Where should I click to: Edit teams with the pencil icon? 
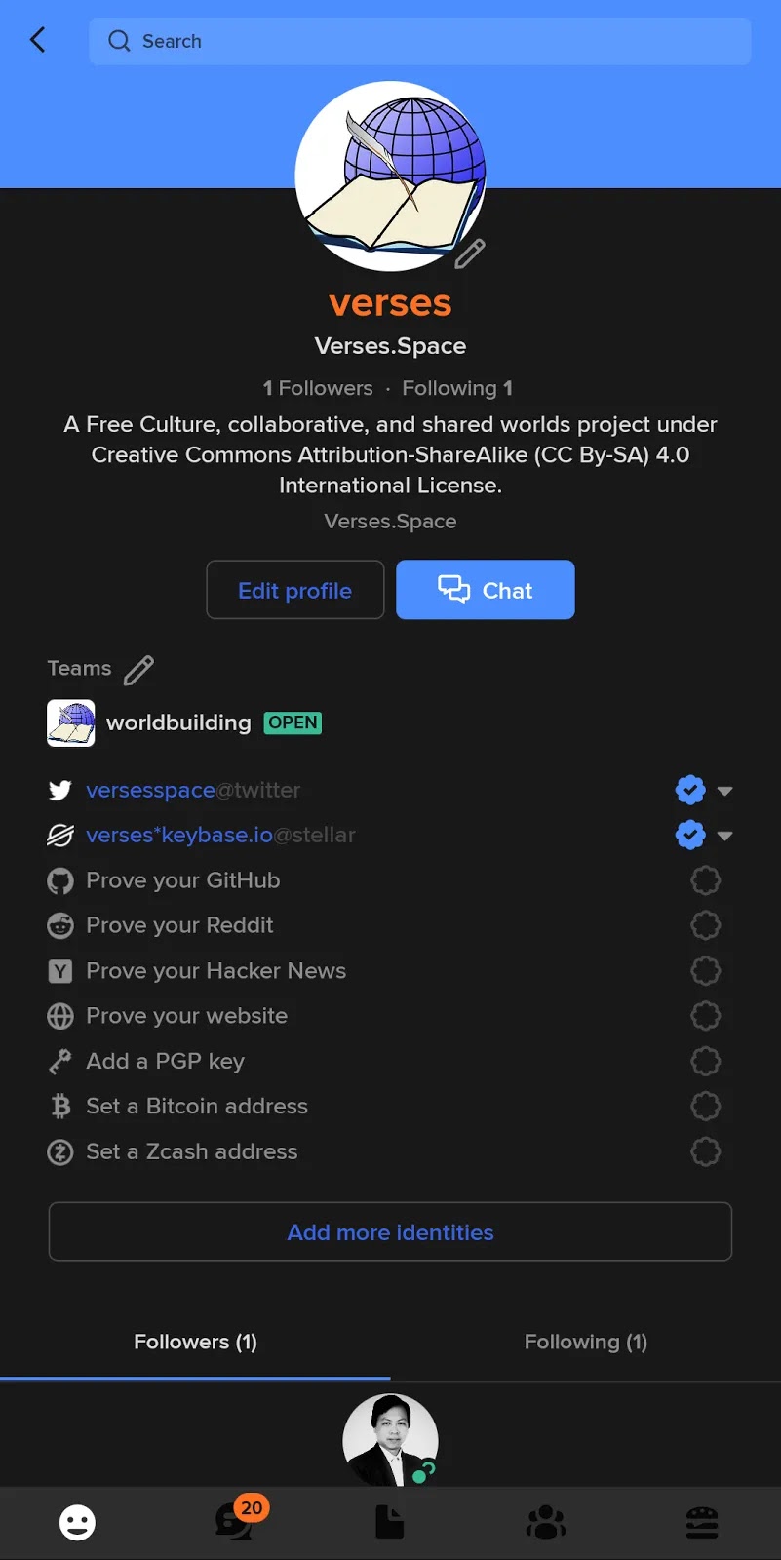(138, 670)
